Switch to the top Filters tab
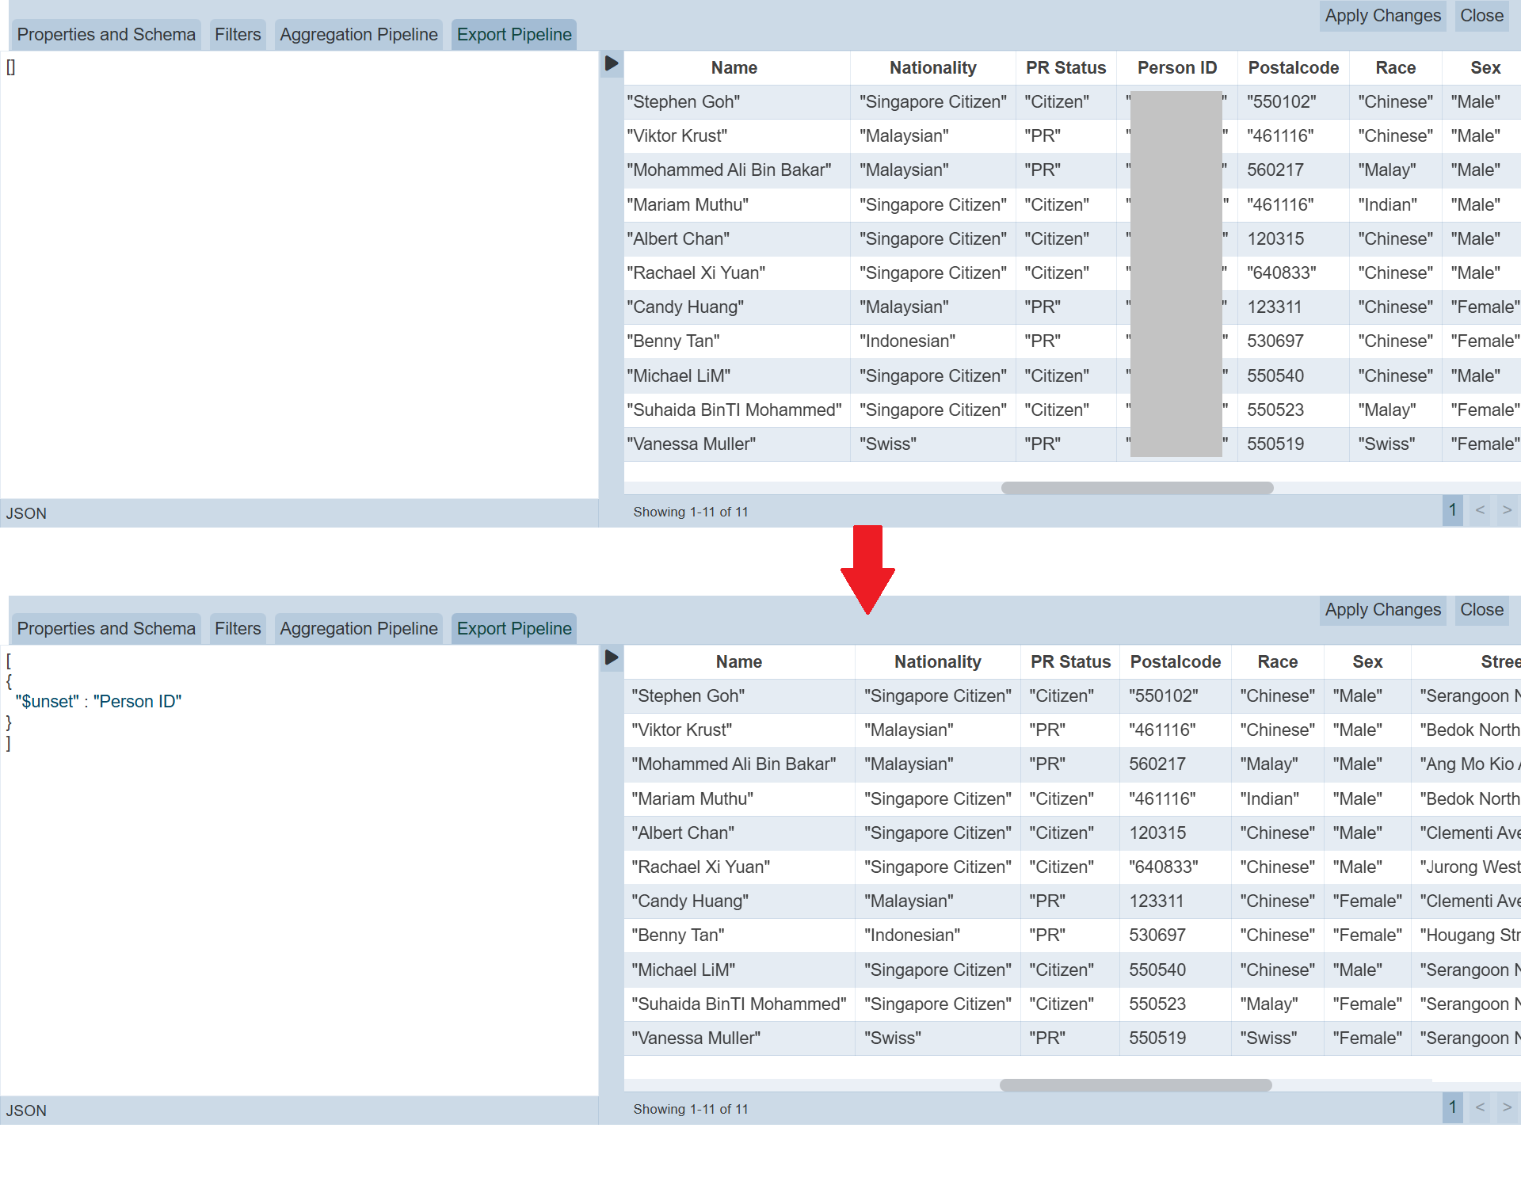The image size is (1521, 1185). 237,35
